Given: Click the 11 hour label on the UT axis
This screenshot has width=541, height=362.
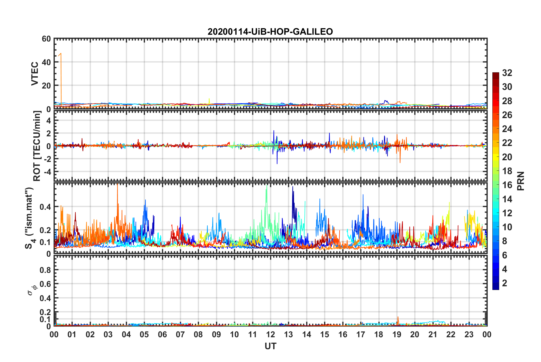Looking at the screenshot, I should coord(253,334).
